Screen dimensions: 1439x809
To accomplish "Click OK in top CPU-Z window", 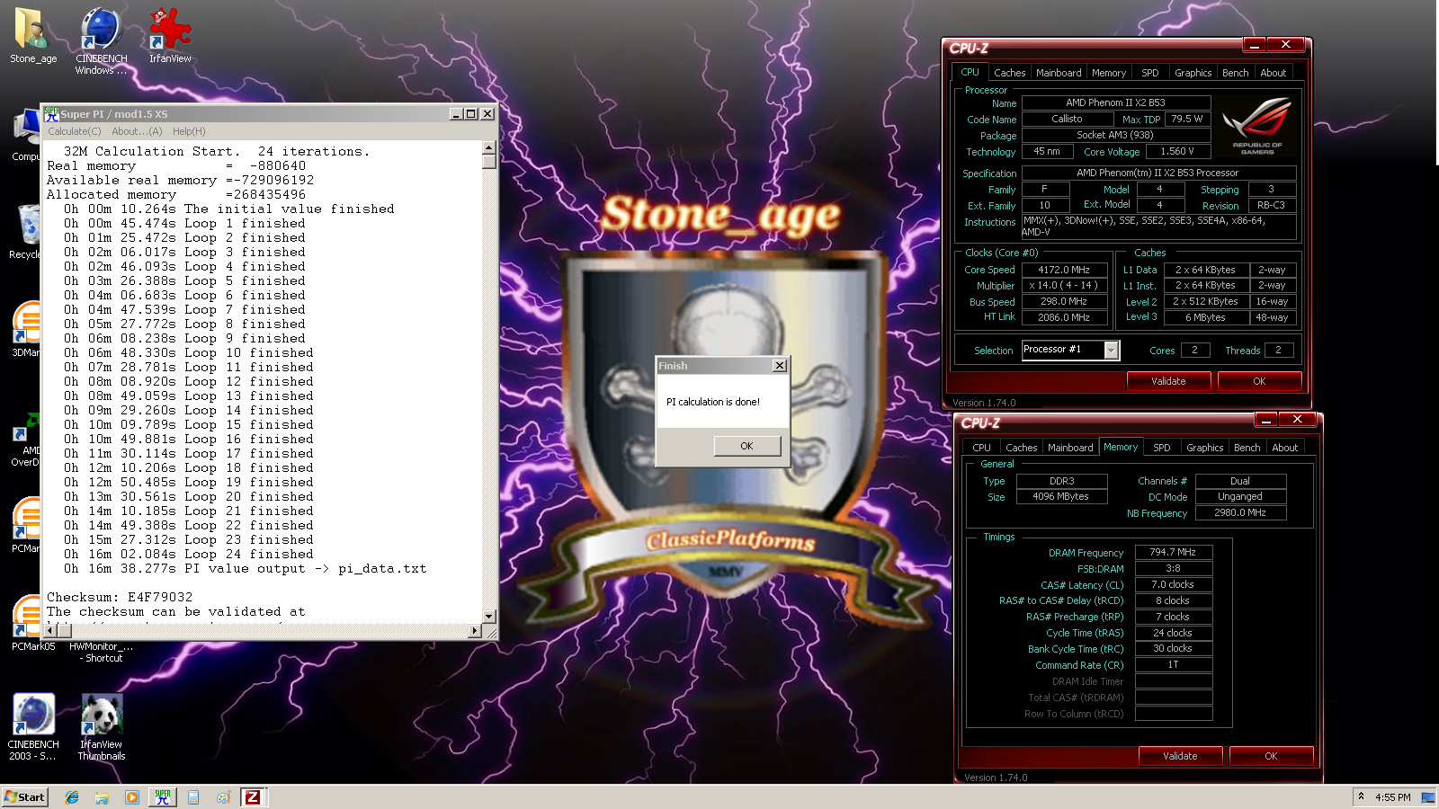I will (x=1259, y=381).
